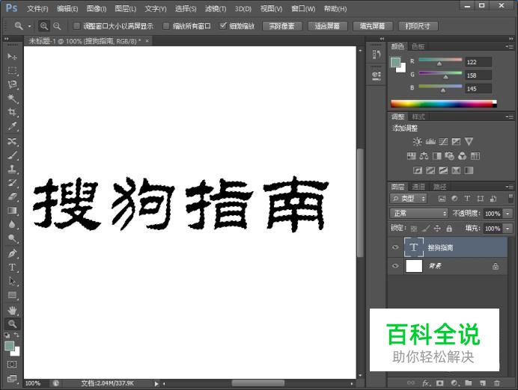Image resolution: width=518 pixels, height=390 pixels.
Task: Open layers panel flyout menu
Action: [x=509, y=187]
